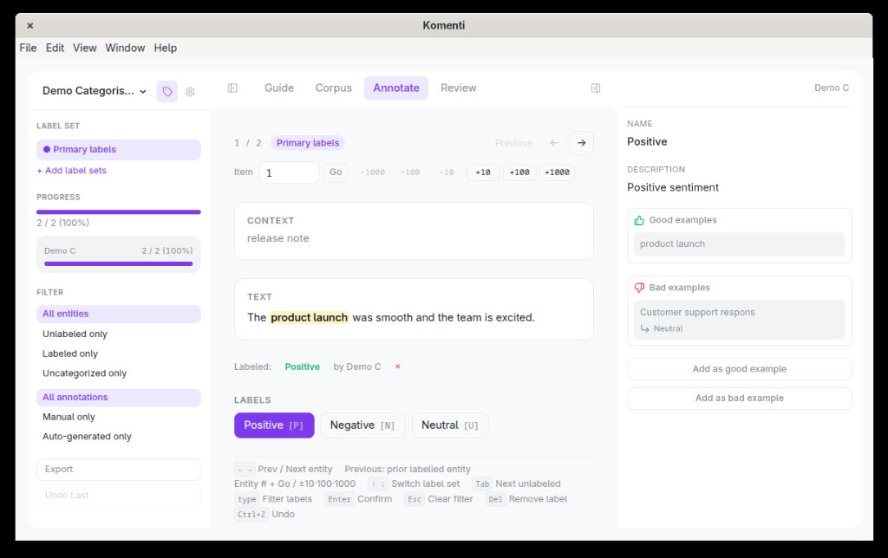
Task: Close the Komenti window
Action: 30,25
